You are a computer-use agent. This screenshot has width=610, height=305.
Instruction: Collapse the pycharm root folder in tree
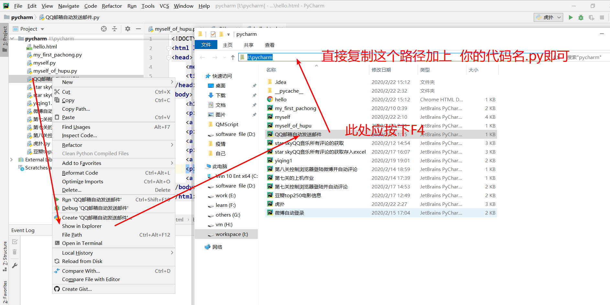(x=12, y=39)
